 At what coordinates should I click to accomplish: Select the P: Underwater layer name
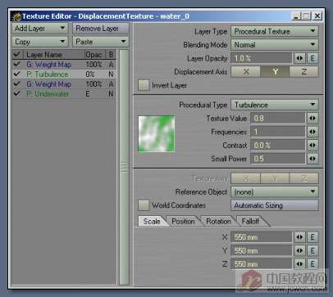click(48, 94)
